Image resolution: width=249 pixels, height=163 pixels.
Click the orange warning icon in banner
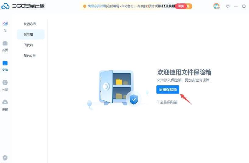point(85,6)
